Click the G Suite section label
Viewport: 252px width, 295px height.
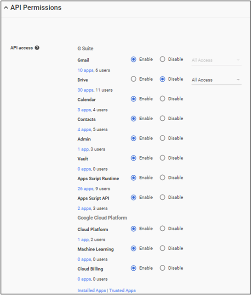tap(85, 49)
